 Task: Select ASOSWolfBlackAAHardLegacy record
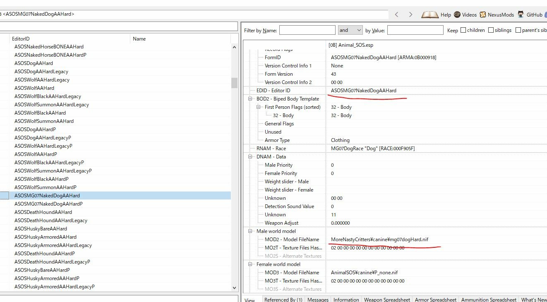click(48, 96)
